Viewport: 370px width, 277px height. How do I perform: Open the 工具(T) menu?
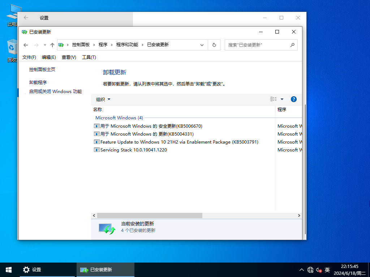(89, 57)
